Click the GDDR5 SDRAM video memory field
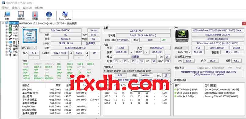The width and height of the screenshot is (246, 119). [217, 48]
